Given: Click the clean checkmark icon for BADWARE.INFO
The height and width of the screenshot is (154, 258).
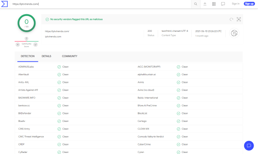Looking at the screenshot, I should click(59, 98).
